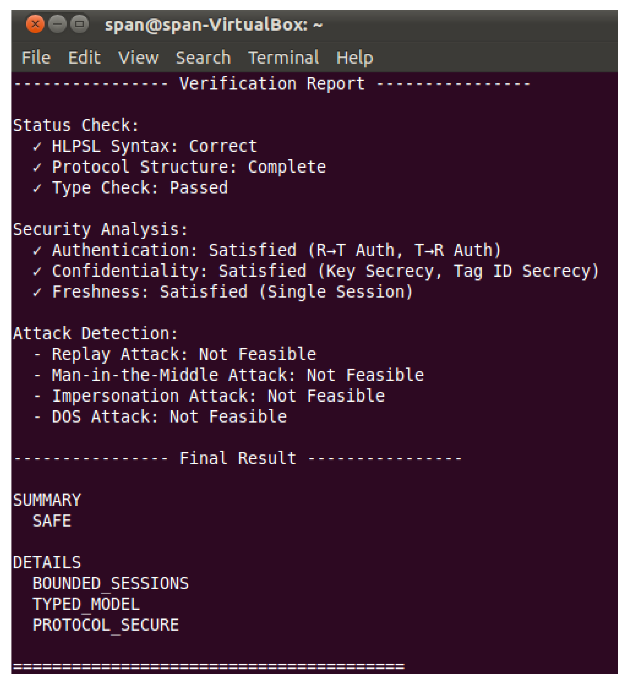Image resolution: width=628 pixels, height=686 pixels.
Task: Click the checkmark beside HLPSL Syntax
Action: point(37,147)
